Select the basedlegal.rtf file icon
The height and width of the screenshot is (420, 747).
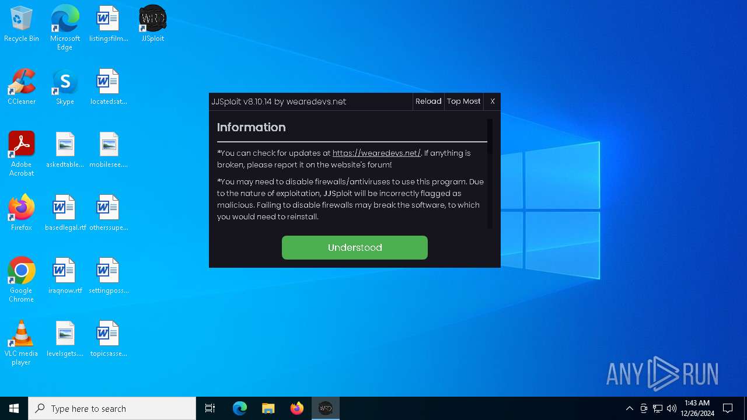tap(65, 213)
